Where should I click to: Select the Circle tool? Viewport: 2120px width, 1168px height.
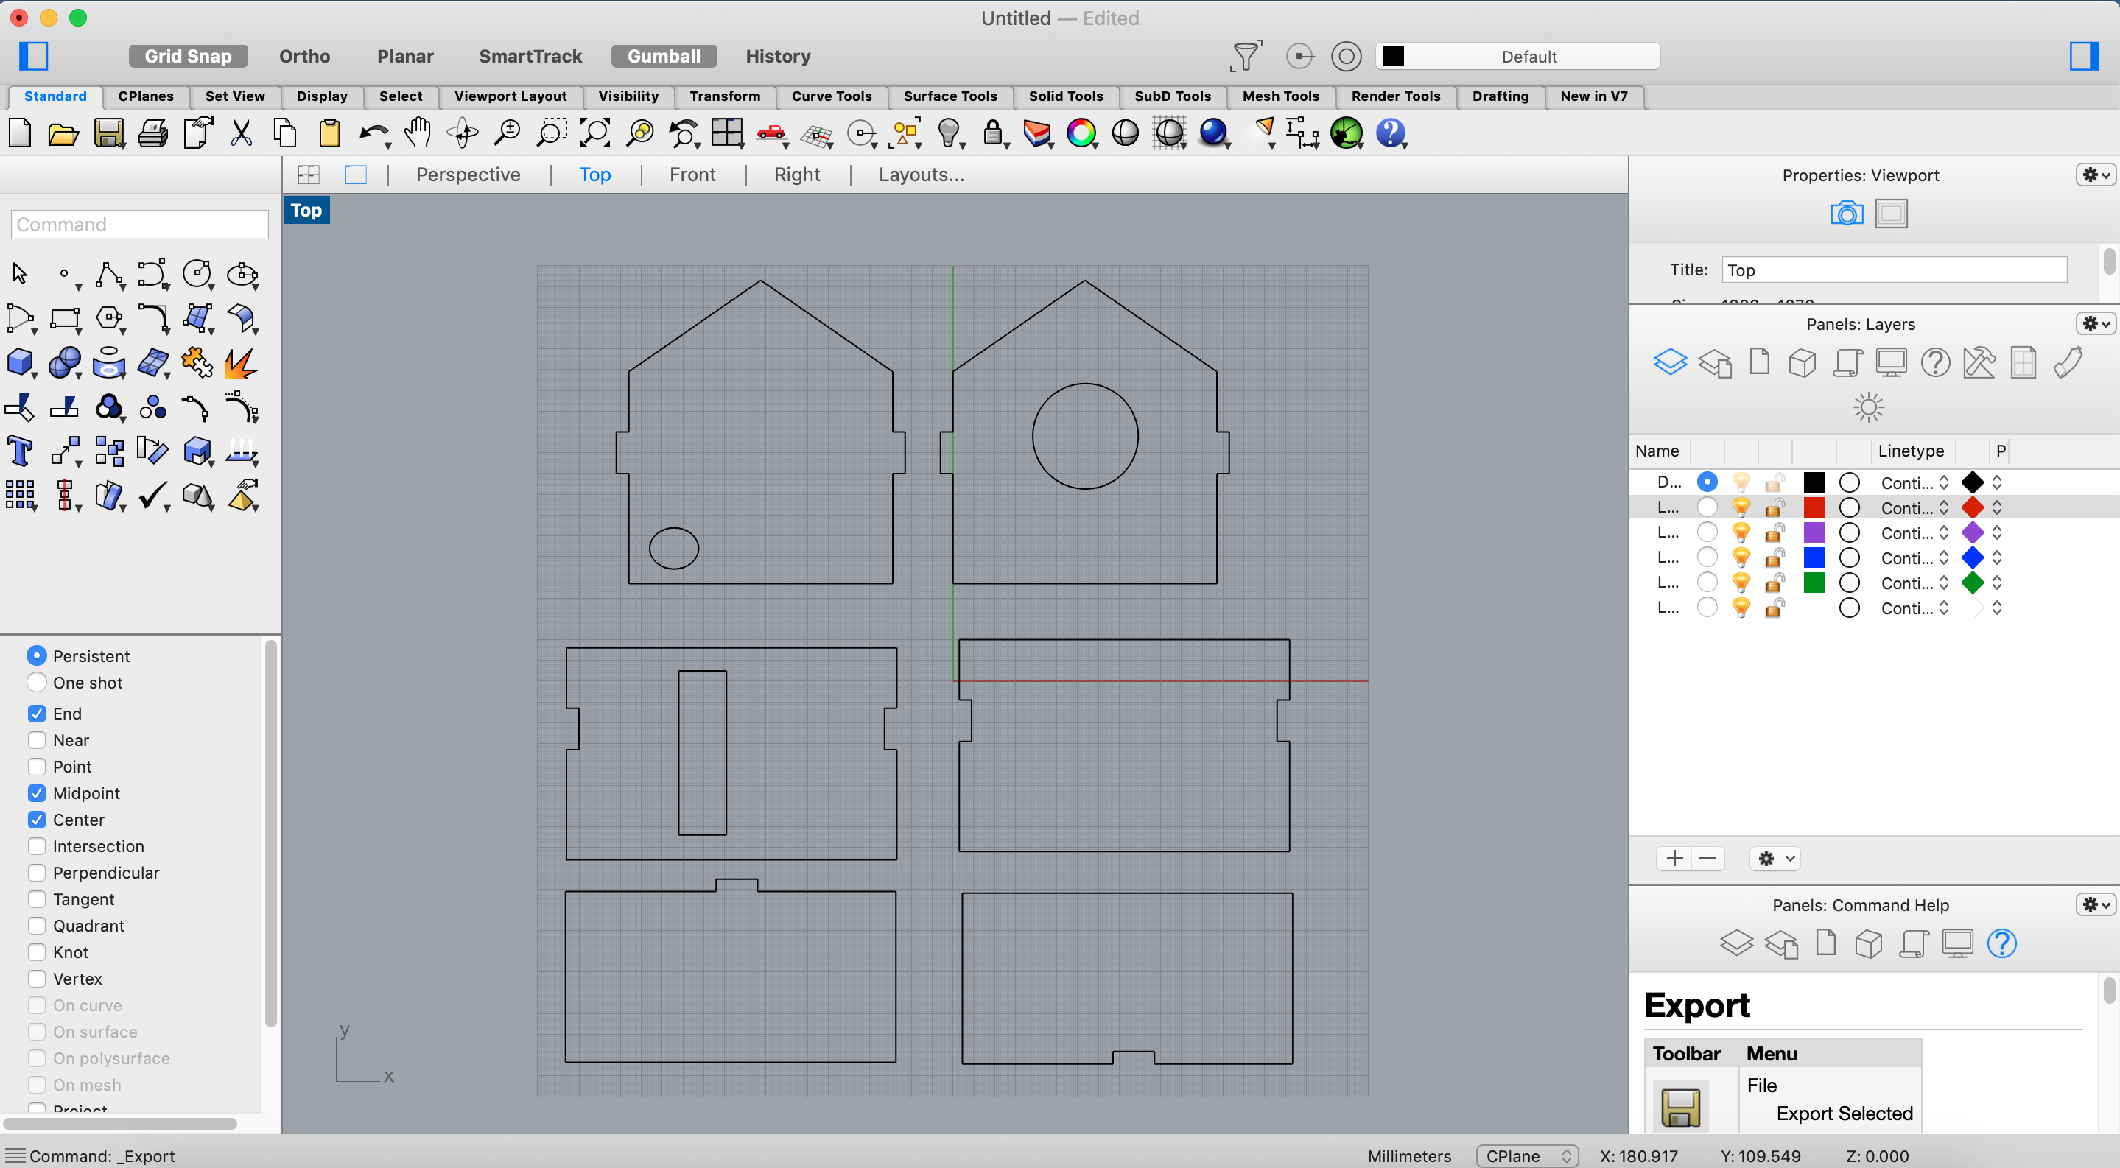(197, 274)
